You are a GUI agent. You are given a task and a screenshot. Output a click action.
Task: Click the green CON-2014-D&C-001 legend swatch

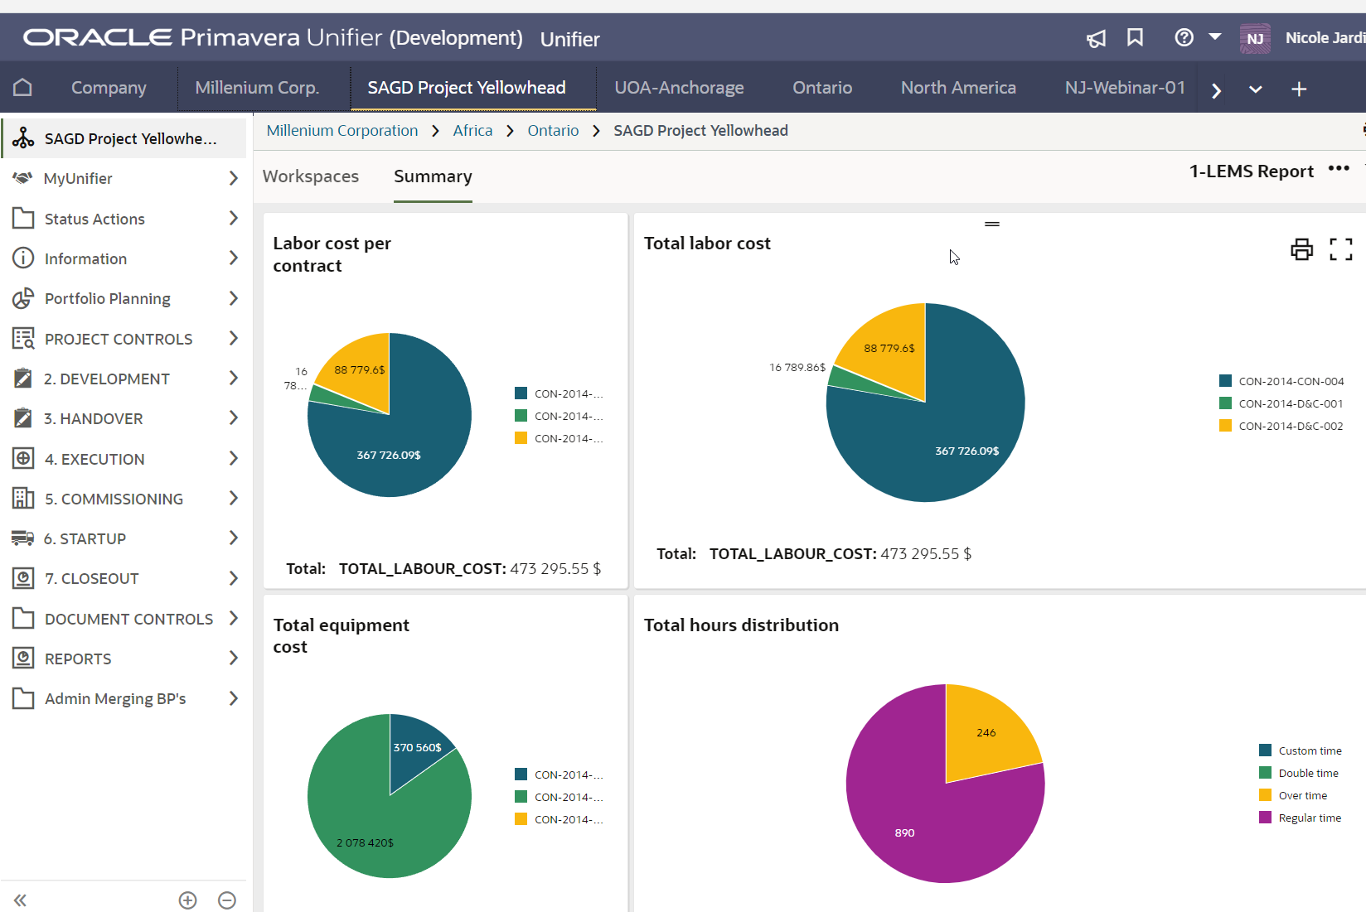(1224, 403)
